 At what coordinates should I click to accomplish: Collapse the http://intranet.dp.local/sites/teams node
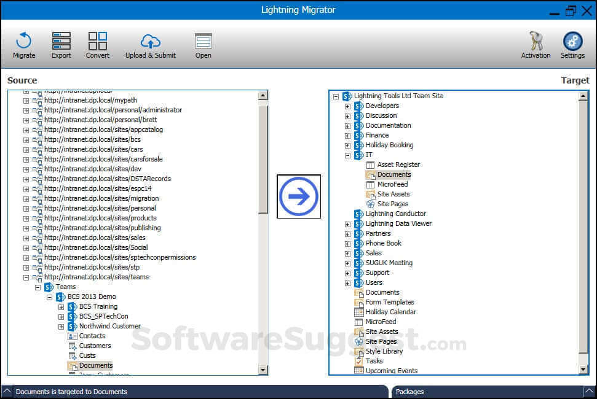point(25,277)
